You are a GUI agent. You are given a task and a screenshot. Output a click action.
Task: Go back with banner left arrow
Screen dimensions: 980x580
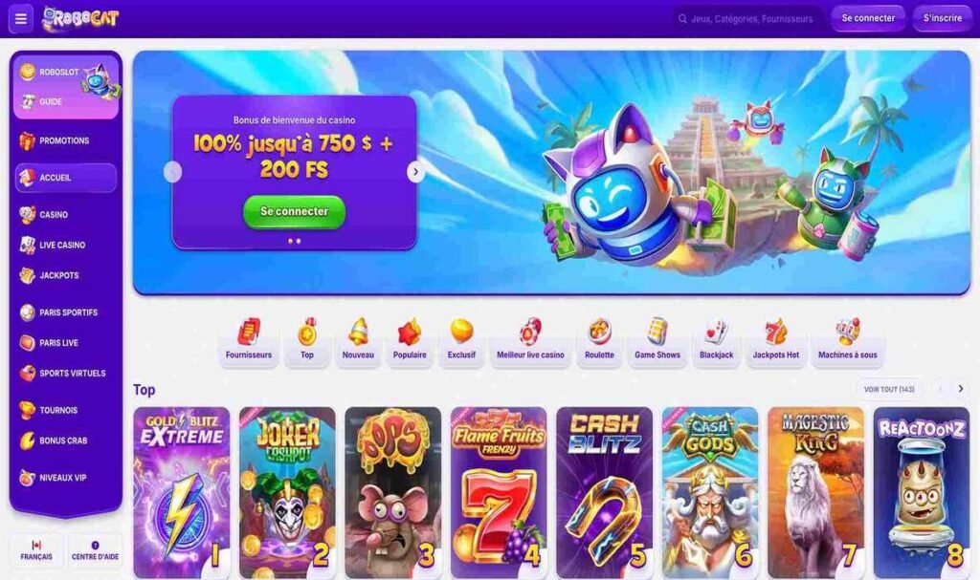click(x=172, y=172)
